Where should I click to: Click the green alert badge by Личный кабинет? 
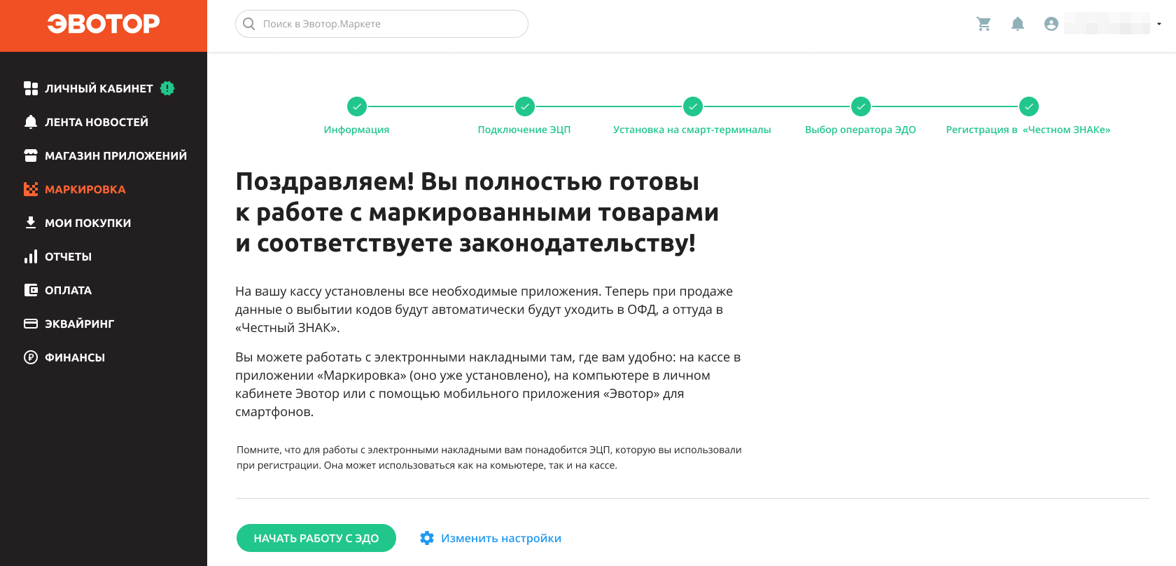point(167,88)
